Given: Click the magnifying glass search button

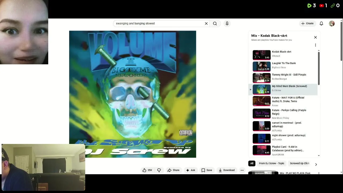Looking at the screenshot, I should tap(215, 23).
